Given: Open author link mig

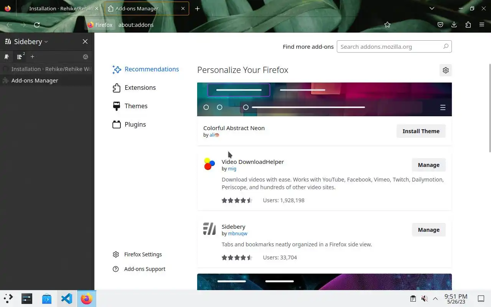Looking at the screenshot, I should click(232, 168).
